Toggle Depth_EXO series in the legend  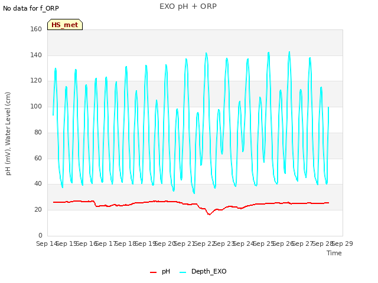203,271
